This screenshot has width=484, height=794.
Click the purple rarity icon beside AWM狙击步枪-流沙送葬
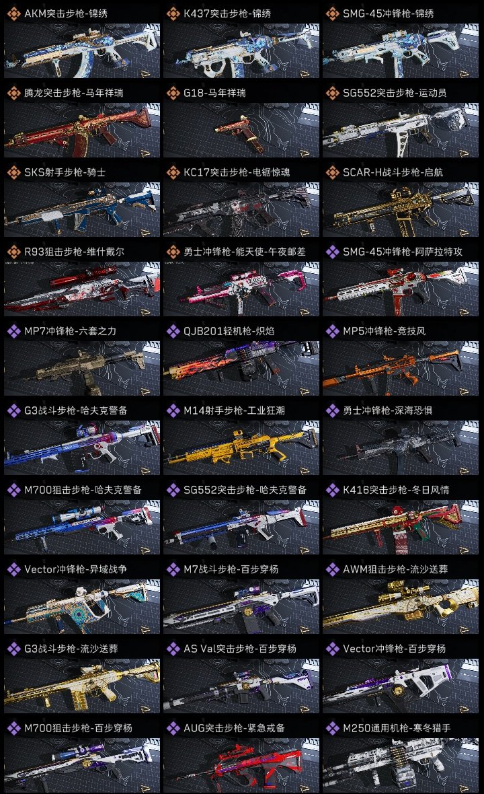pyautogui.click(x=332, y=569)
